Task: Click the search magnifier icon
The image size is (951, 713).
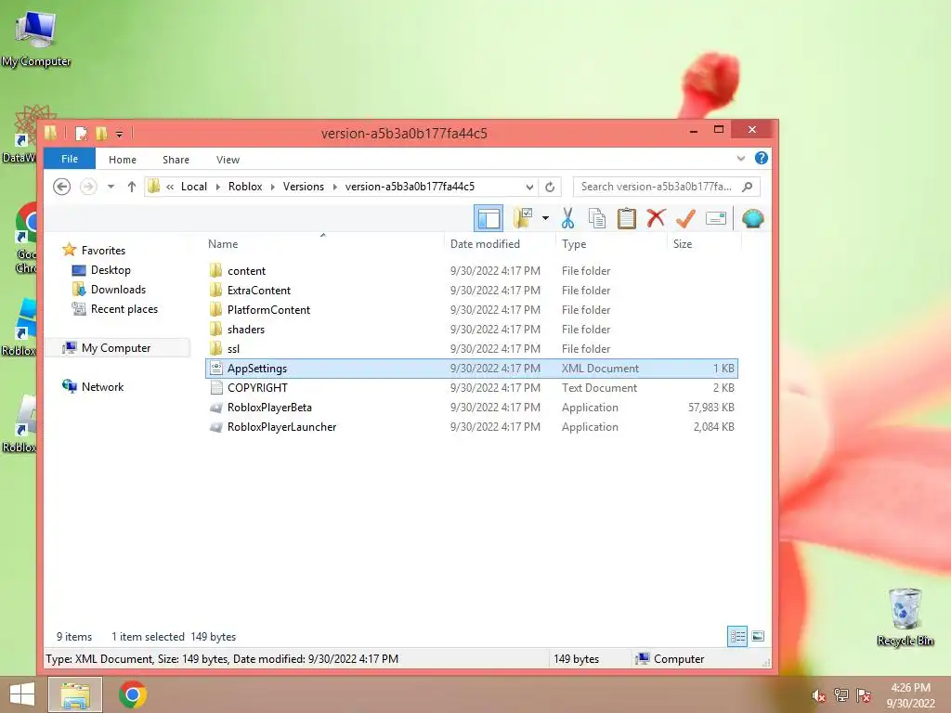Action: click(748, 187)
